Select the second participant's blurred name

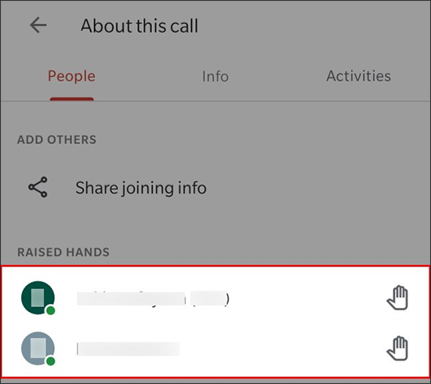click(128, 349)
